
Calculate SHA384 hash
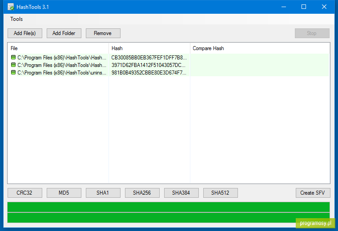181,193
